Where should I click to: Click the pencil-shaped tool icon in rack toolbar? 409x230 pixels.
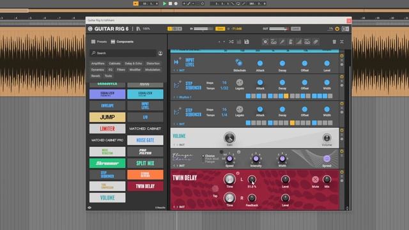click(x=282, y=42)
